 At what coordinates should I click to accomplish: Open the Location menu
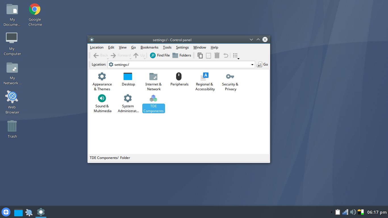(97, 47)
